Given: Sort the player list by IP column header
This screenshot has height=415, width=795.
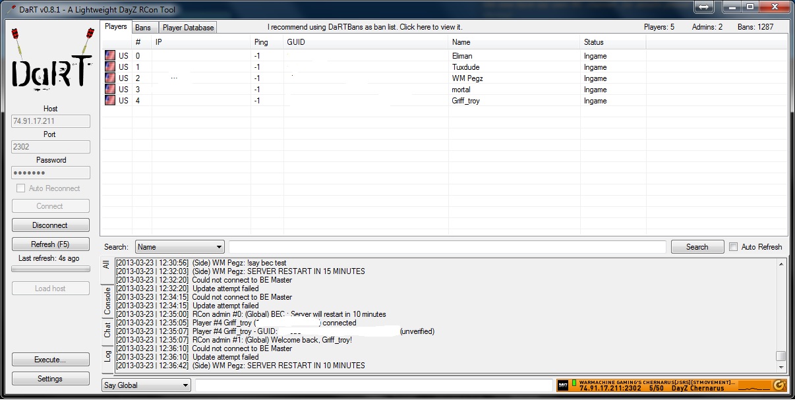Looking at the screenshot, I should point(201,42).
